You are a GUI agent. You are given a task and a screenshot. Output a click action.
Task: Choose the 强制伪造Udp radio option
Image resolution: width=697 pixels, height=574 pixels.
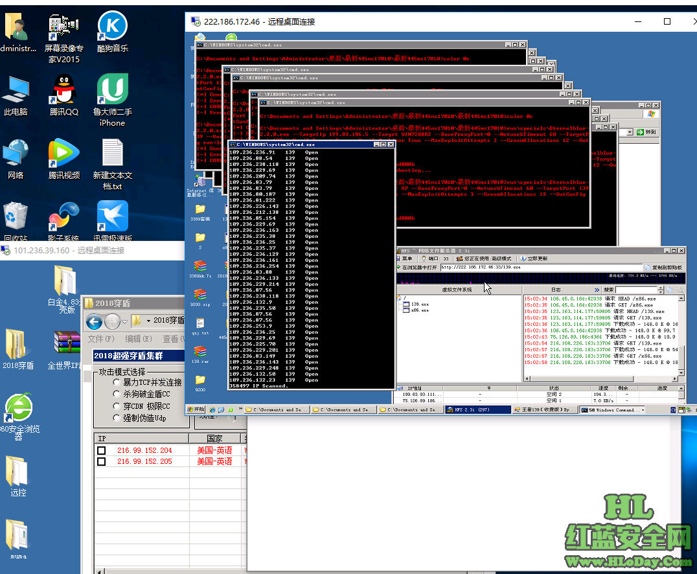point(117,418)
